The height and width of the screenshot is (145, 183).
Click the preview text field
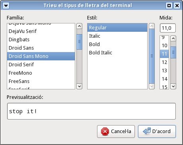(91, 111)
